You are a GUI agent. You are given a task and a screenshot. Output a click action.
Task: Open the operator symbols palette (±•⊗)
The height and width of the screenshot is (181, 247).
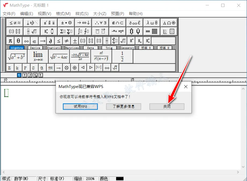click(x=66, y=23)
